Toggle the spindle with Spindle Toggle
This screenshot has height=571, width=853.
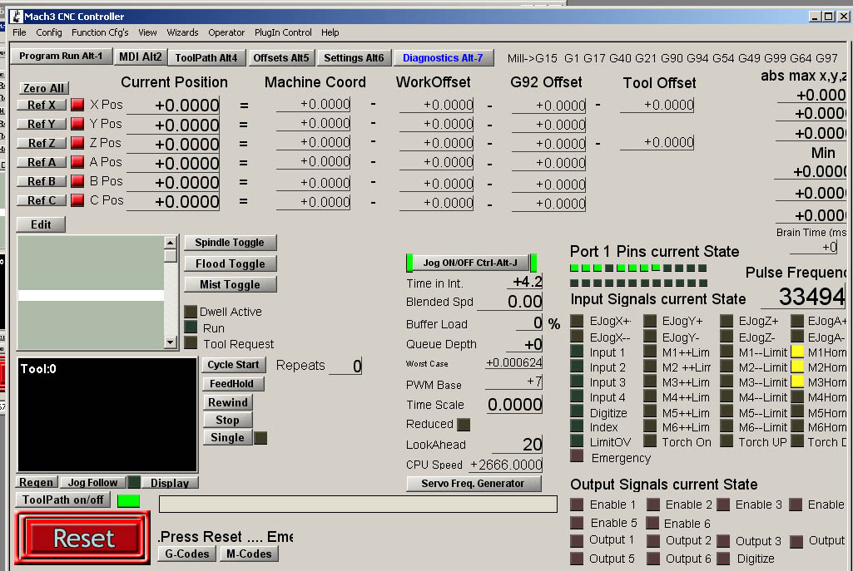231,243
